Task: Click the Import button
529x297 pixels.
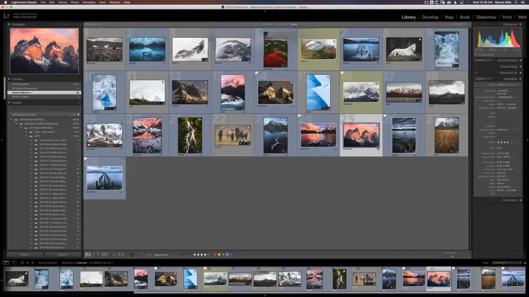Action: (25, 254)
